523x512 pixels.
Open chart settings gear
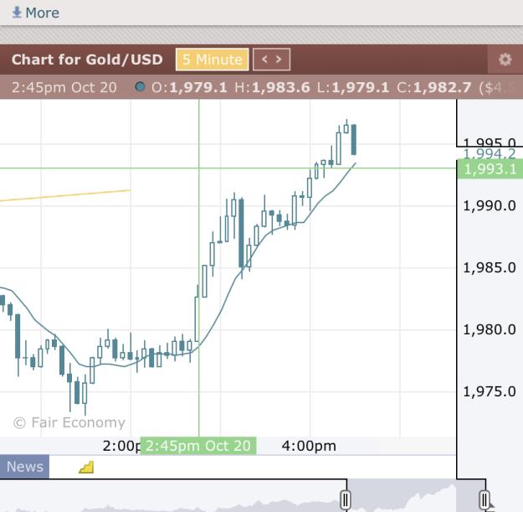tap(505, 59)
